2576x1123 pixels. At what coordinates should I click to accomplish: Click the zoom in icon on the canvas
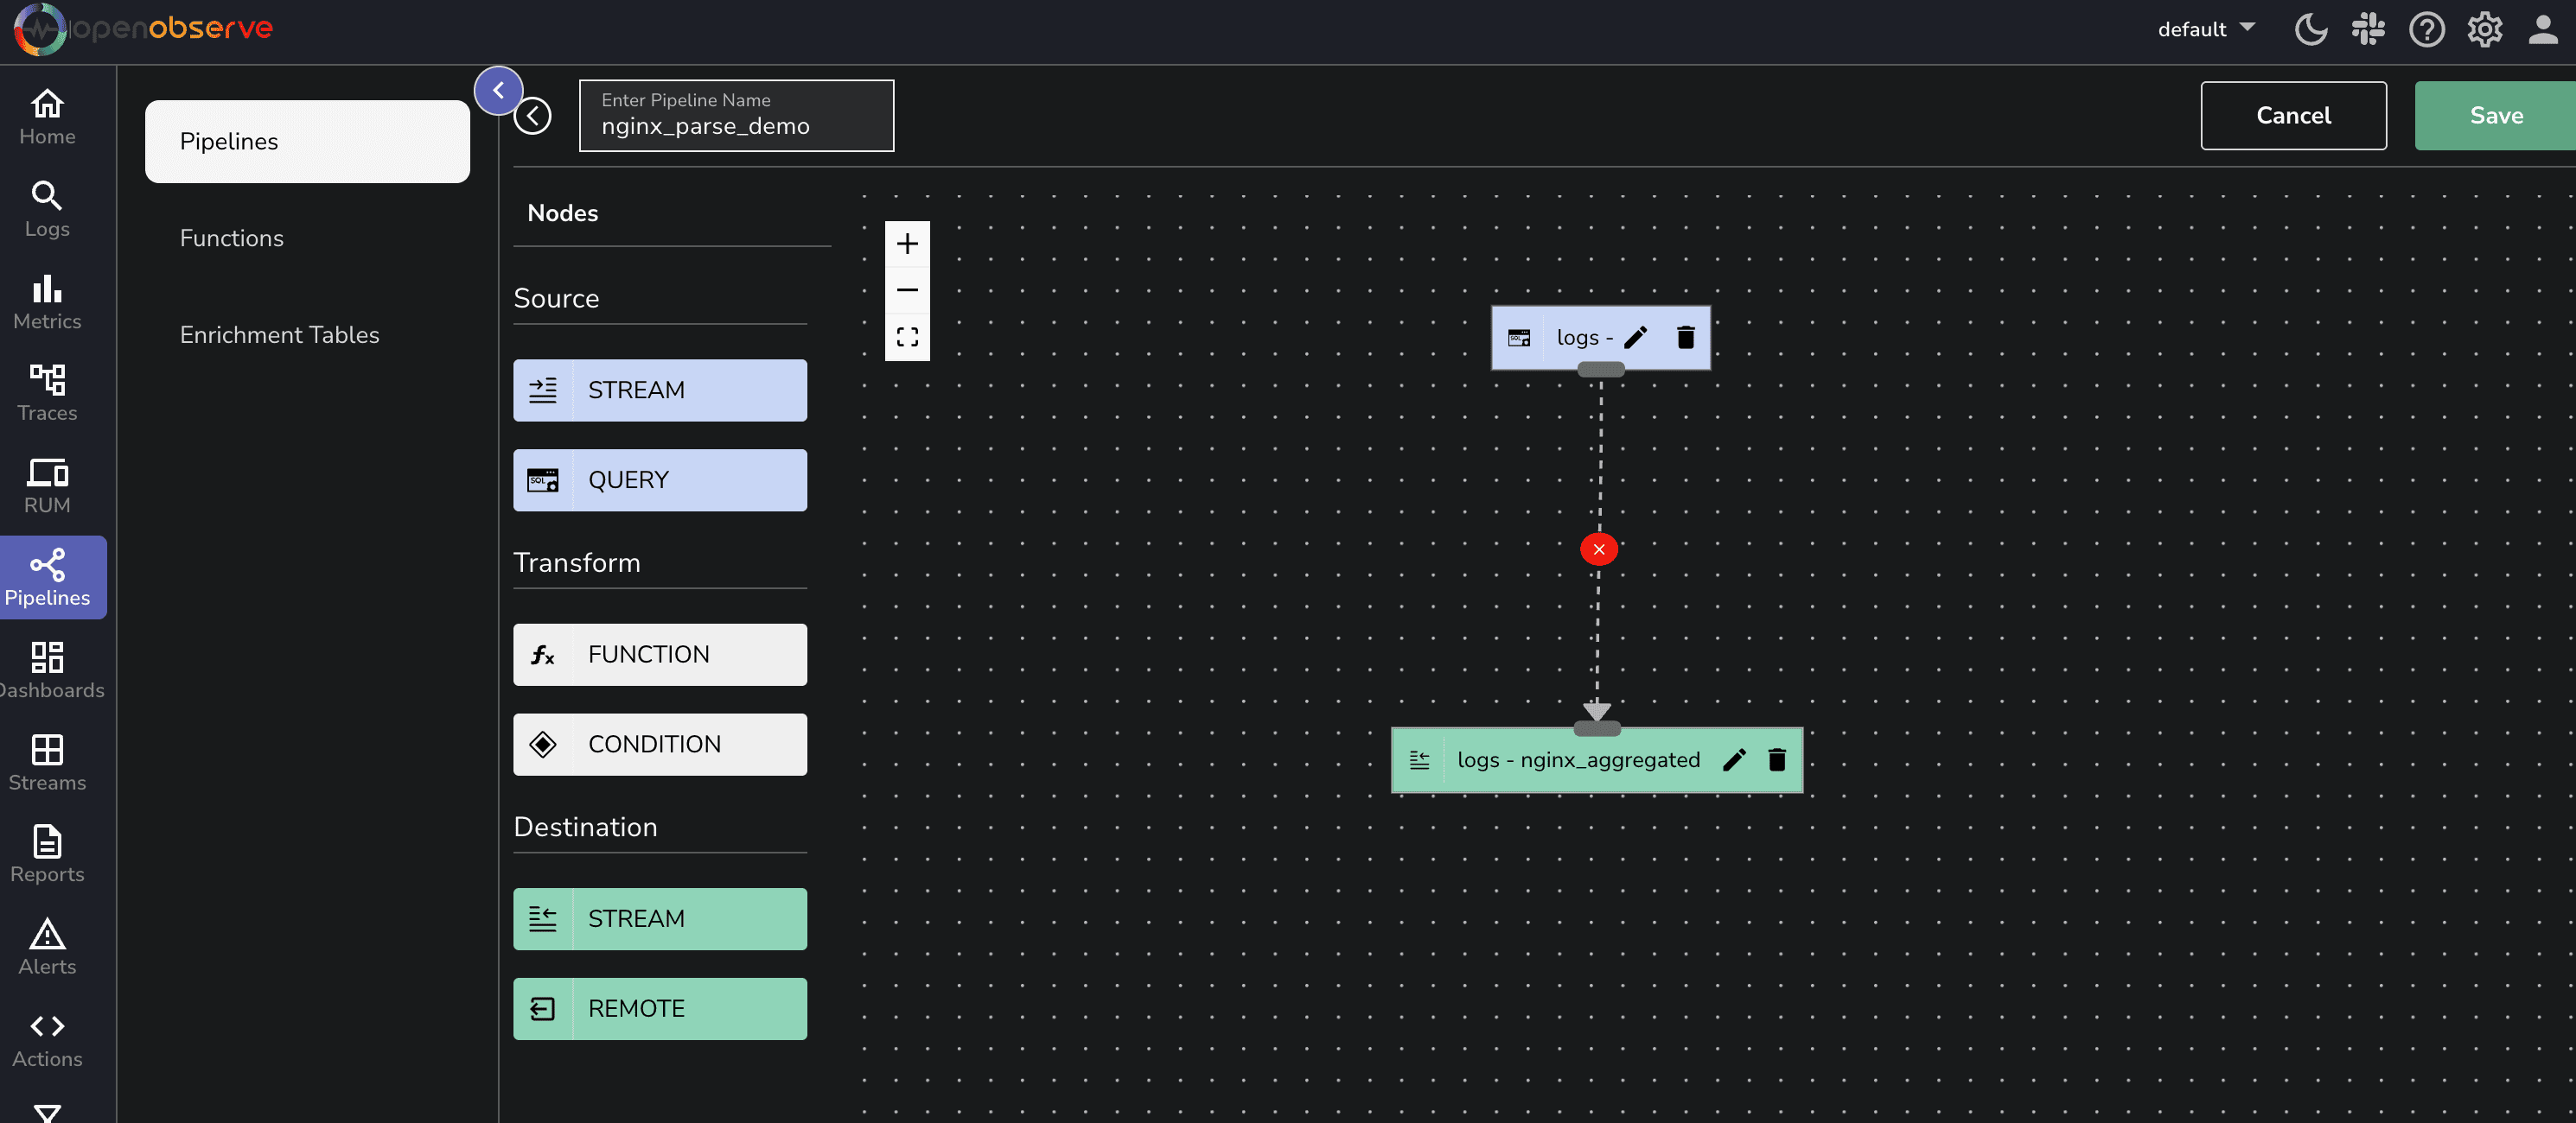click(x=907, y=243)
